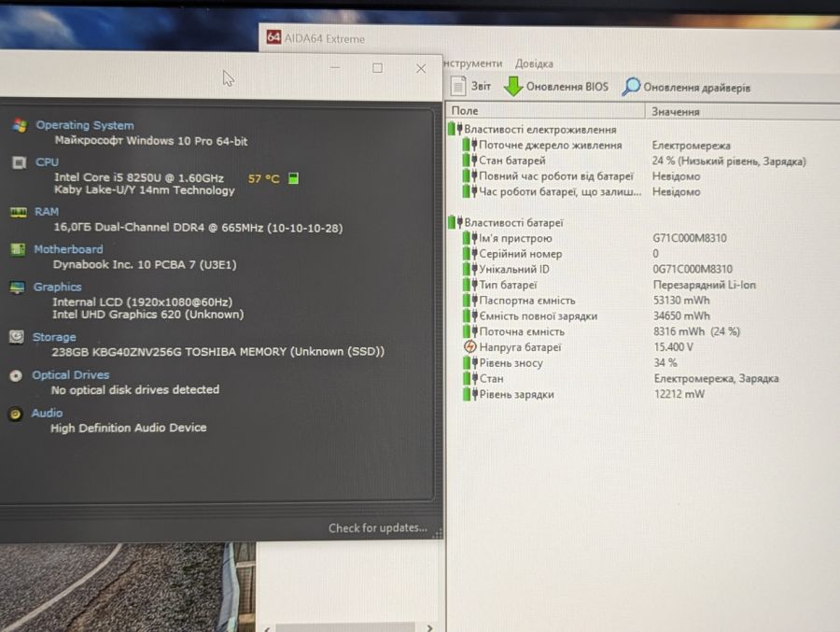Open the Motherboard section link
Screen dimensions: 840x632
(x=68, y=249)
